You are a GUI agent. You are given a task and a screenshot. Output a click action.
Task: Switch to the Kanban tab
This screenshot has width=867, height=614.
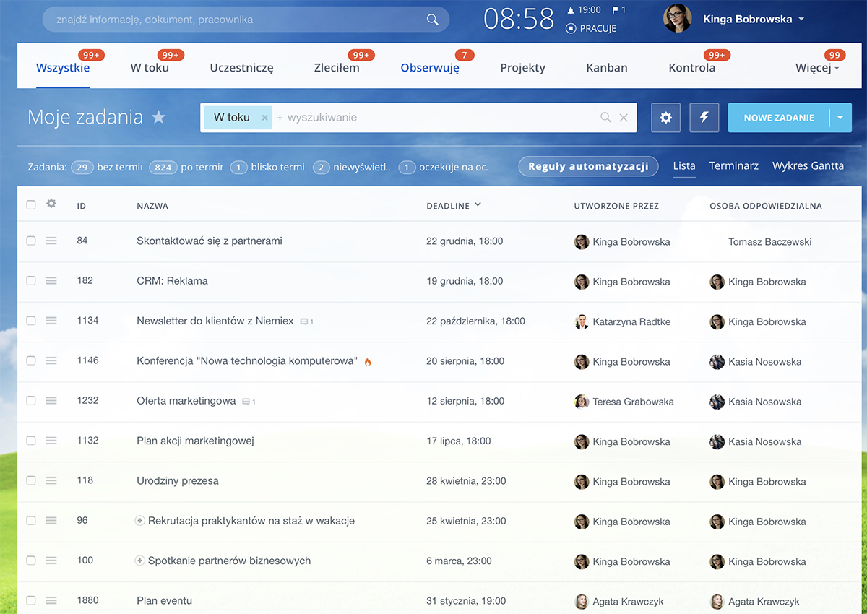click(607, 68)
